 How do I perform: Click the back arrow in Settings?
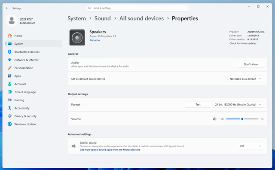click(x=7, y=8)
